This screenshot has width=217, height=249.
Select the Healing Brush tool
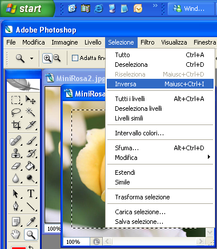(15, 141)
